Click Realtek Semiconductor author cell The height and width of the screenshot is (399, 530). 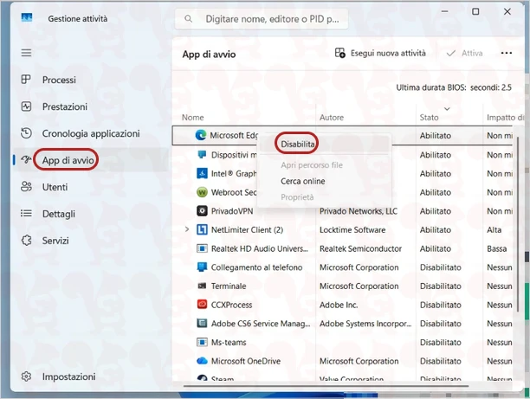point(360,248)
